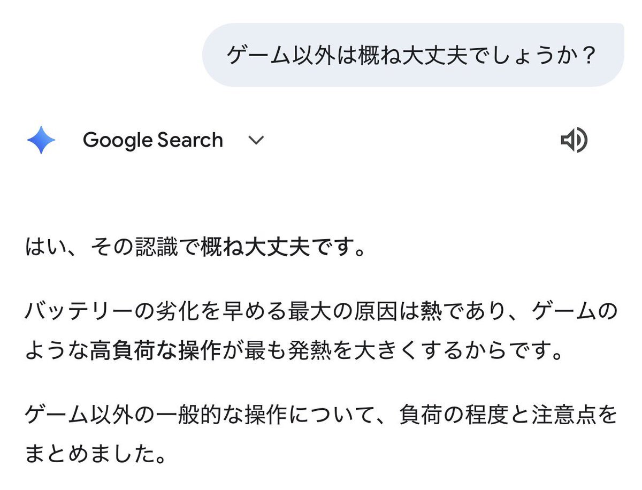642x490 pixels.
Task: Click the bold 概ね大丈夫 in the reply
Action: pyautogui.click(x=255, y=248)
